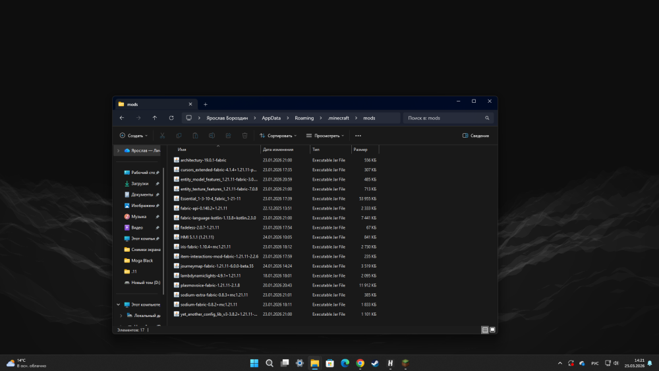
Task: Refresh the mods folder view
Action: [171, 118]
